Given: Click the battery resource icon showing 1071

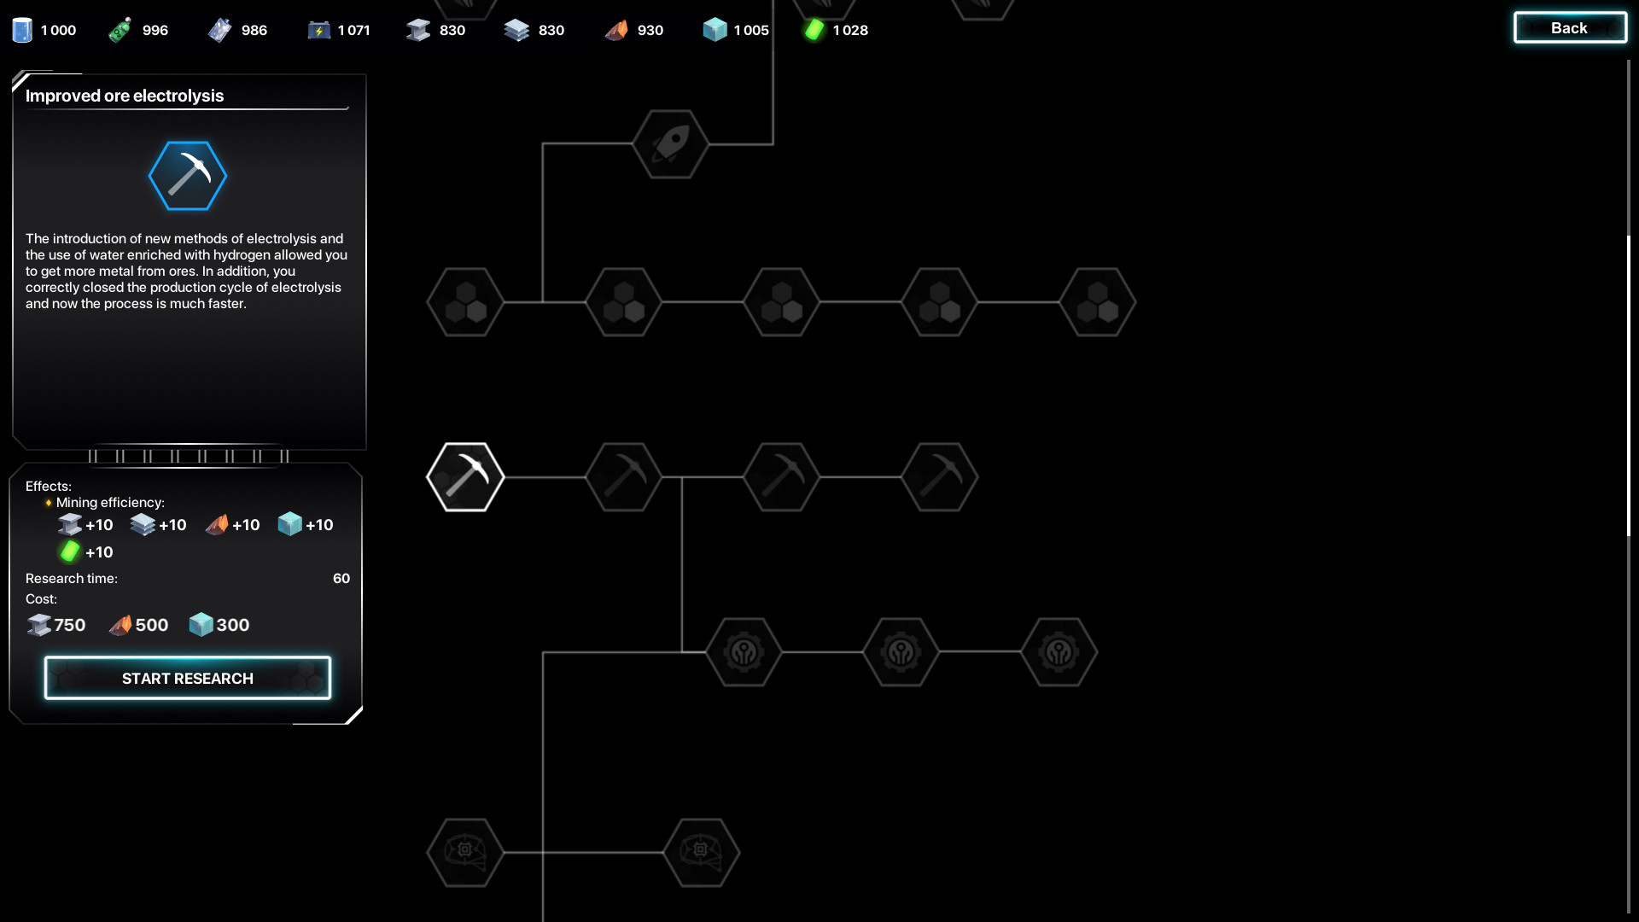Looking at the screenshot, I should click(318, 28).
